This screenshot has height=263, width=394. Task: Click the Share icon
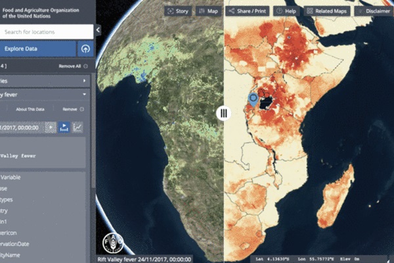232,11
